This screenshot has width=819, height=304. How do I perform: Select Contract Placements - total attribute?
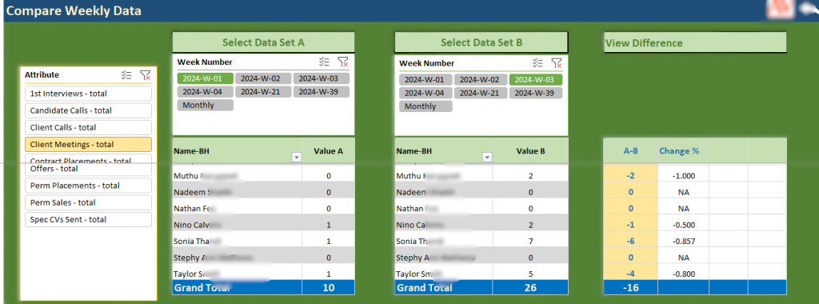88,158
